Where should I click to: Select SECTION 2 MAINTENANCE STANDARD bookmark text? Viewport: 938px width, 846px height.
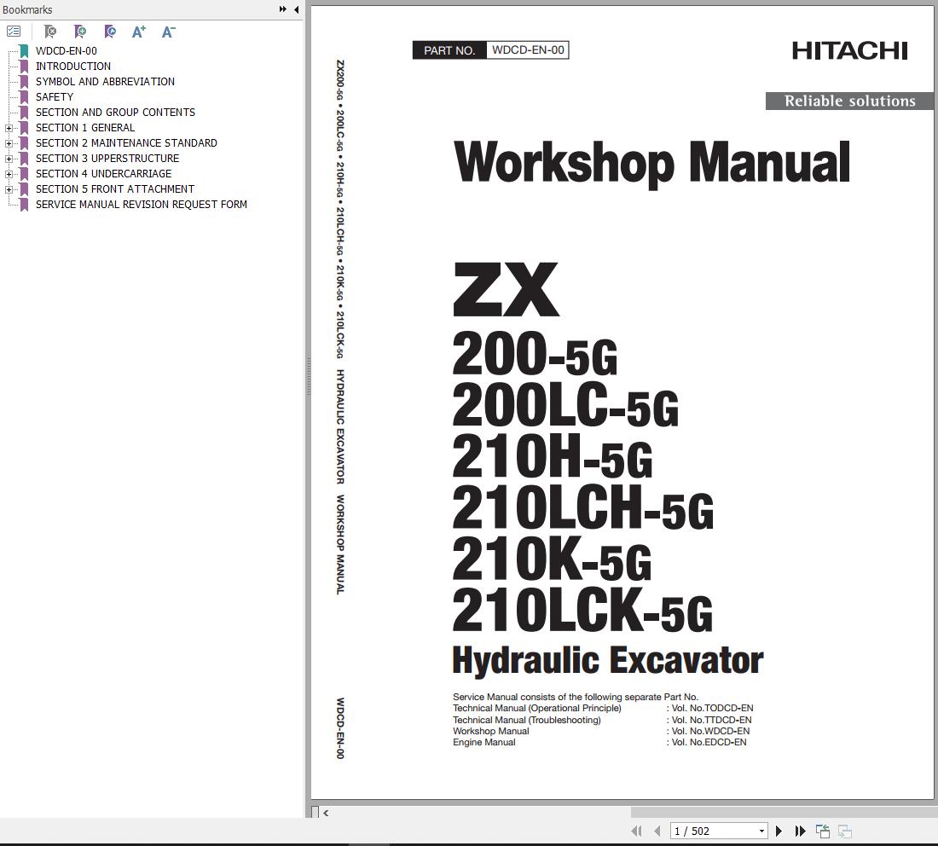pos(126,143)
